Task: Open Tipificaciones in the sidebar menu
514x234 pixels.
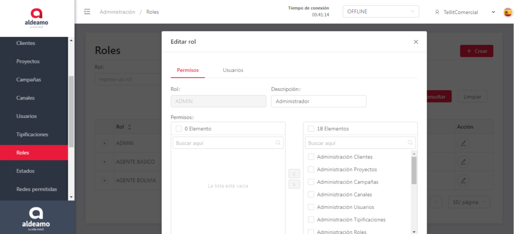Action: 32,134
